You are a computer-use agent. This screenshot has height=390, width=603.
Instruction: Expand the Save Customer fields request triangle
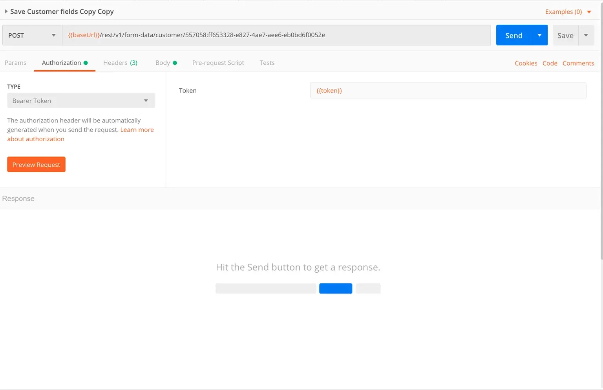pos(6,12)
